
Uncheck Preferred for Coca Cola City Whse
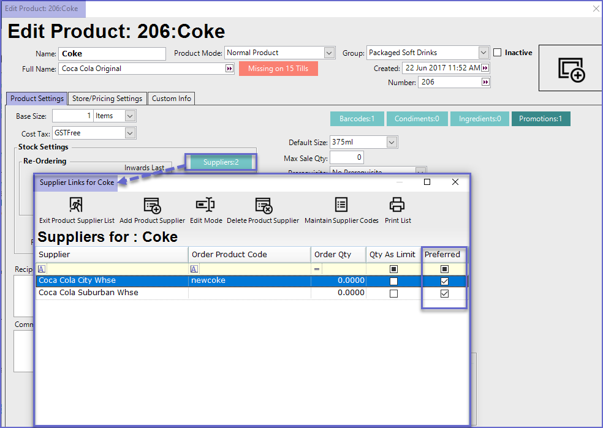click(445, 281)
